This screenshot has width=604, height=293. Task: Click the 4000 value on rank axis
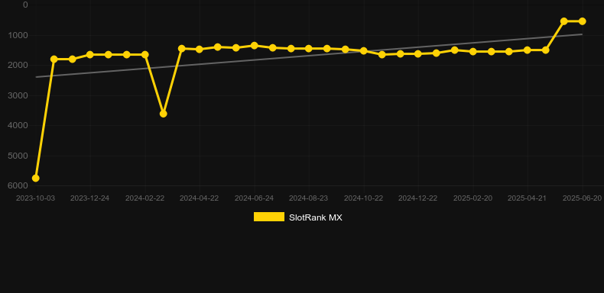[18, 125]
